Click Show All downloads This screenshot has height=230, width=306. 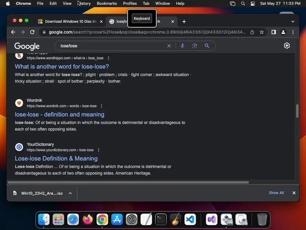click(276, 193)
